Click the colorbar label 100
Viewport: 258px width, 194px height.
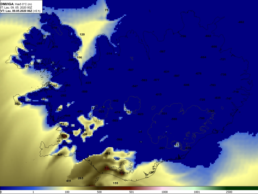[x=67, y=192]
